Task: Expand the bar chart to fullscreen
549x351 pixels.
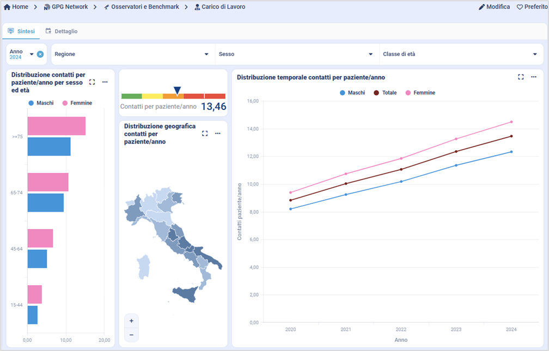Action: coord(92,82)
